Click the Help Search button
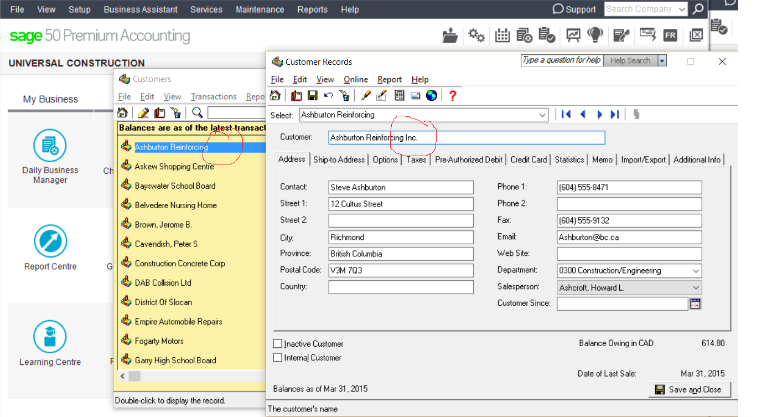 pyautogui.click(x=630, y=61)
